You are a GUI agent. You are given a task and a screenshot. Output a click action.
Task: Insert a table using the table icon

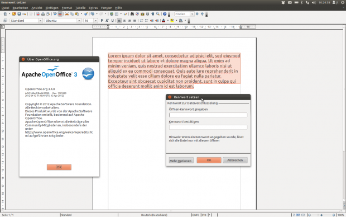pyautogui.click(x=117, y=14)
